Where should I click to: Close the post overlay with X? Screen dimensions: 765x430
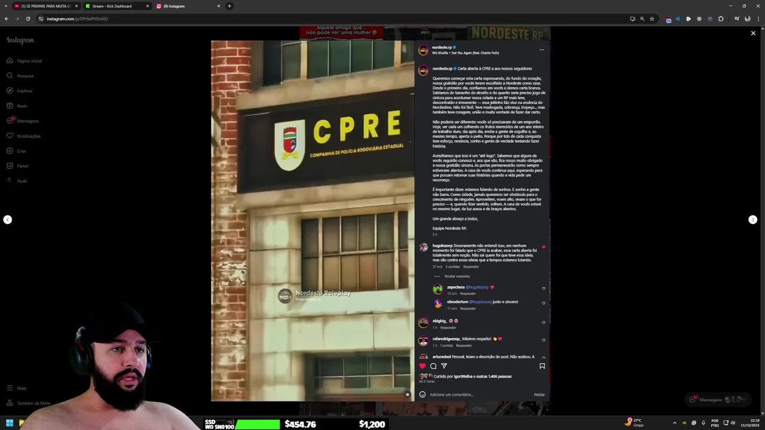click(x=753, y=33)
